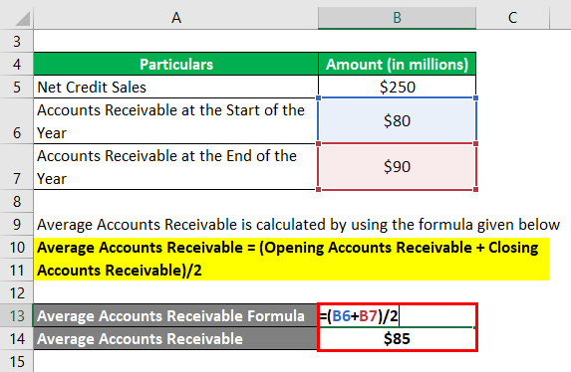This screenshot has height=372, width=571.
Task: Select row 14 header
Action: (16, 338)
